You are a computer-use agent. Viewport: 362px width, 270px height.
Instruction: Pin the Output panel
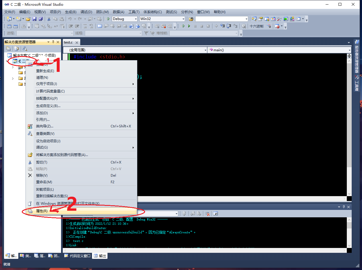pyautogui.click(x=344, y=207)
